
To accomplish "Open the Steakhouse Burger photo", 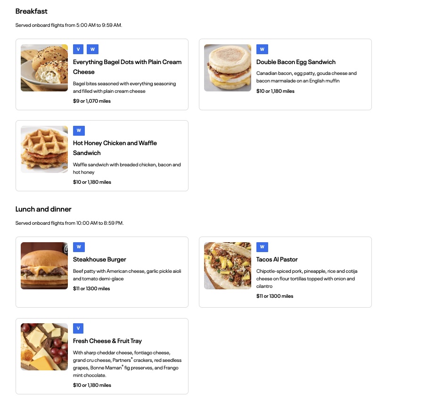I will tap(44, 266).
